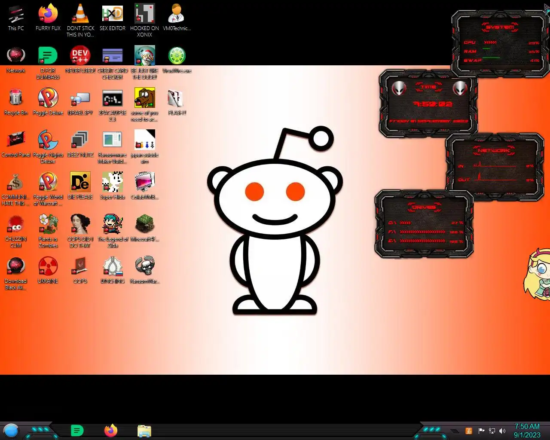Open the BE JUST LIKE THE DUDE icon

[x=145, y=63]
